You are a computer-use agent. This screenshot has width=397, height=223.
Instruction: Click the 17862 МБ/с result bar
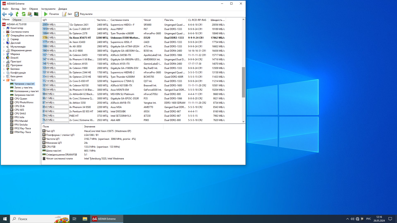pos(56,38)
